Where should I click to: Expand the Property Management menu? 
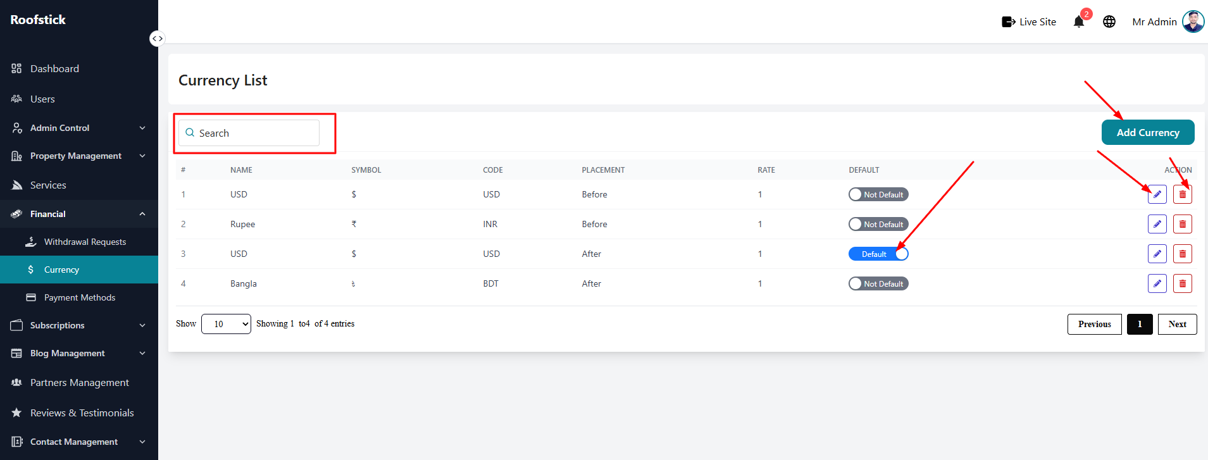point(79,156)
